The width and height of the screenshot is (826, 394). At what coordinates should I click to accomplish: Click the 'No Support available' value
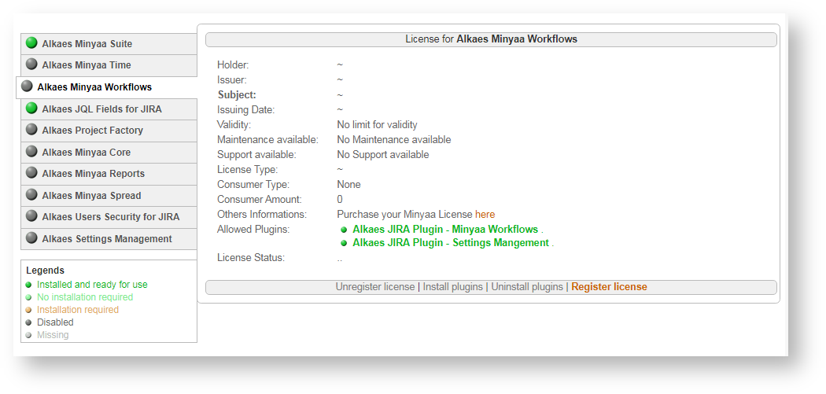(383, 154)
